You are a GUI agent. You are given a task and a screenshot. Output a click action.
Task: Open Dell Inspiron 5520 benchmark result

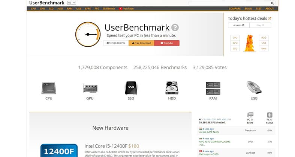point(209,154)
